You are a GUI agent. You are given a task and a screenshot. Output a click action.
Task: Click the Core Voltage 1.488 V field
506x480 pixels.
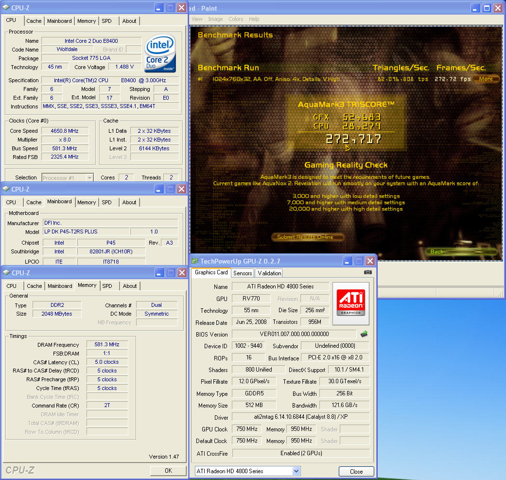point(124,67)
